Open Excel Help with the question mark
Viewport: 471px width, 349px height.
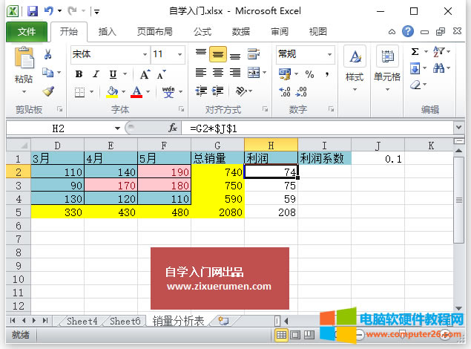[408, 31]
